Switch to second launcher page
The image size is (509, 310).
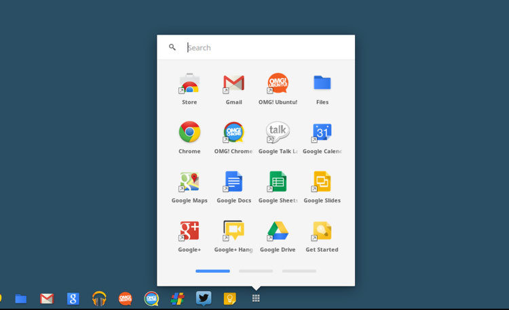pos(256,271)
